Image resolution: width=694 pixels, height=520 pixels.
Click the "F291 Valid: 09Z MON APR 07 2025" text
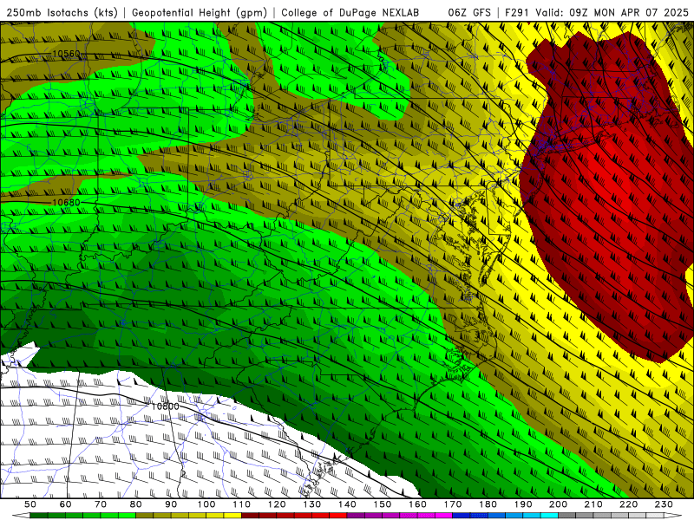click(595, 13)
